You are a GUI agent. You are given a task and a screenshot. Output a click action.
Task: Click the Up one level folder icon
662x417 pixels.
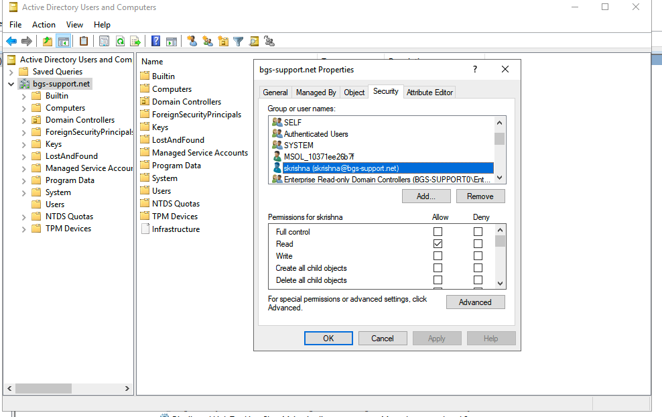click(48, 42)
